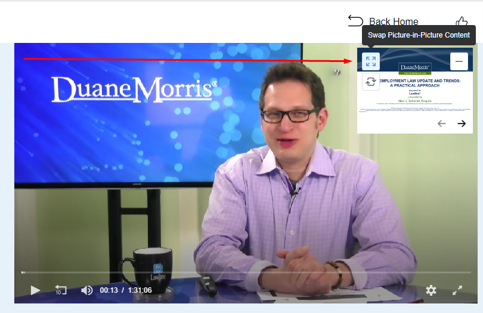The width and height of the screenshot is (483, 313).
Task: Rewind the video 10 seconds
Action: [x=61, y=290]
